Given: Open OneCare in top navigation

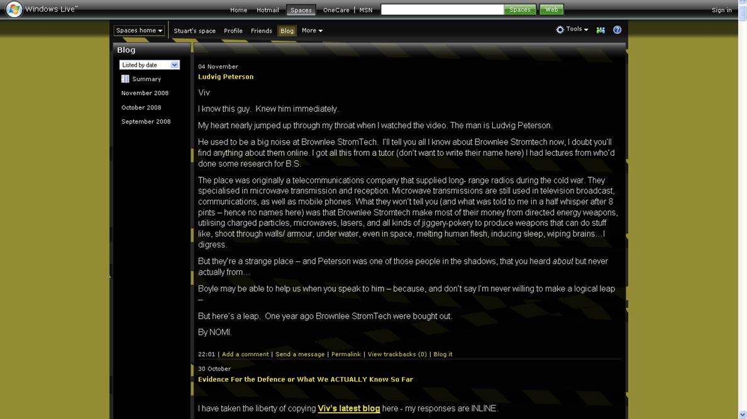Looking at the screenshot, I should click(x=336, y=10).
